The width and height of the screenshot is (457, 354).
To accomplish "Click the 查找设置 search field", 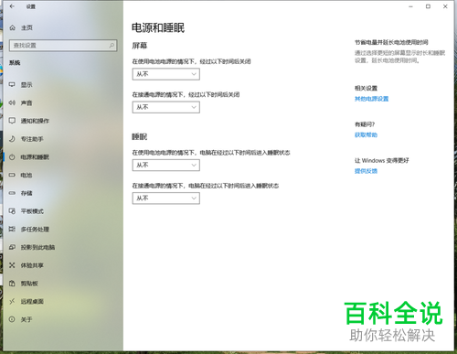I will pyautogui.click(x=63, y=46).
